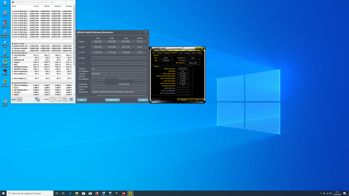This screenshot has height=196, width=349.
Task: Open the Graphics tab in CPU-Z
Action: 188,53
